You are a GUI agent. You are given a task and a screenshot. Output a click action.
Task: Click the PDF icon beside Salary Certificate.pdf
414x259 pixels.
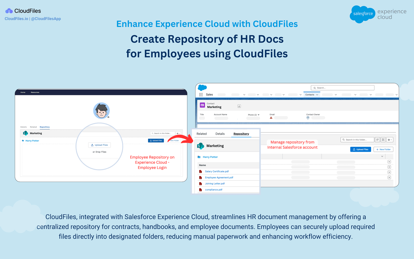[x=200, y=171]
